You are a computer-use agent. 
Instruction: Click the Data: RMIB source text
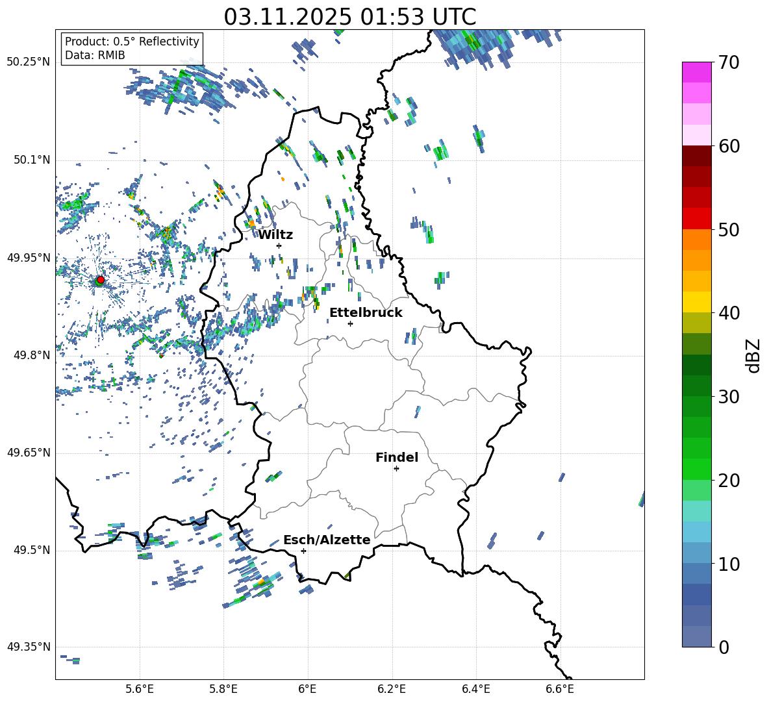[x=95, y=55]
